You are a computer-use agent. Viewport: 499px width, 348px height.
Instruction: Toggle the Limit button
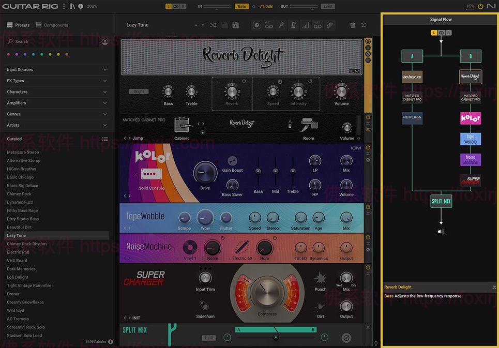[328, 6]
